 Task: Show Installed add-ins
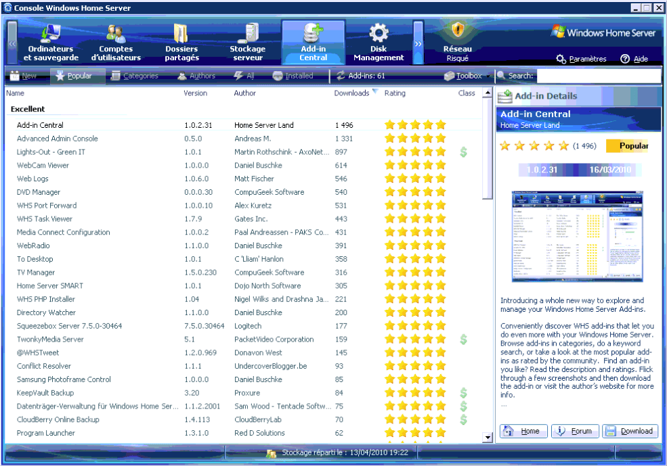[x=293, y=76]
